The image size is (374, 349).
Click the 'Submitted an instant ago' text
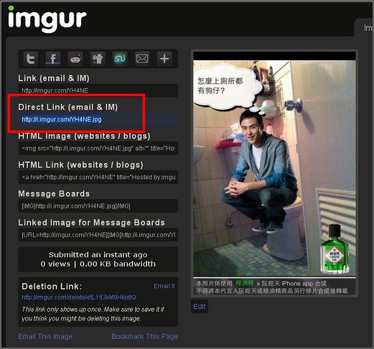click(98, 255)
